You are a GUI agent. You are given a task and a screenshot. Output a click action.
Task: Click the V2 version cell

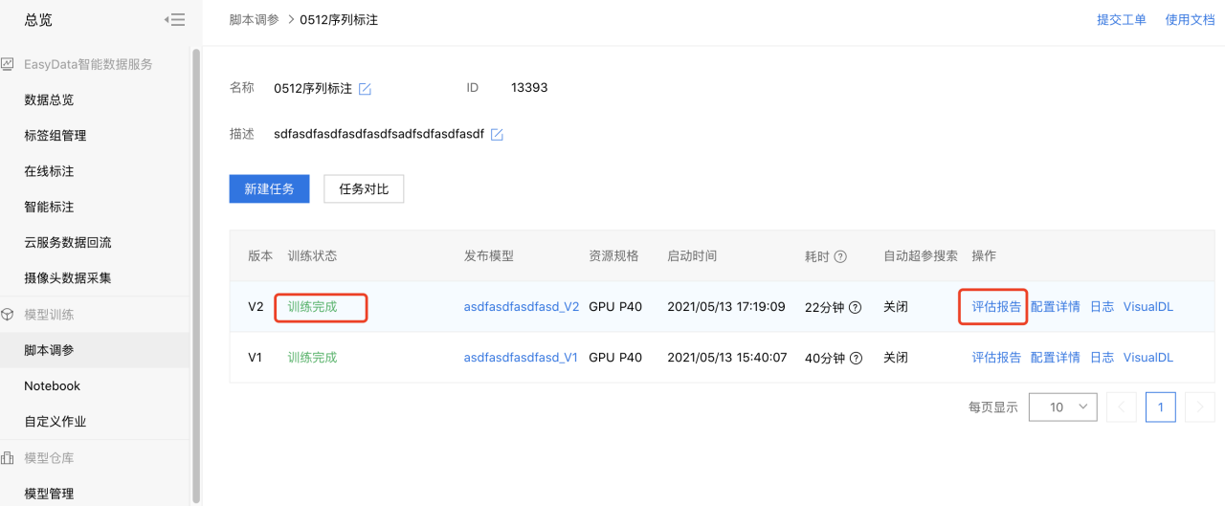tap(256, 307)
